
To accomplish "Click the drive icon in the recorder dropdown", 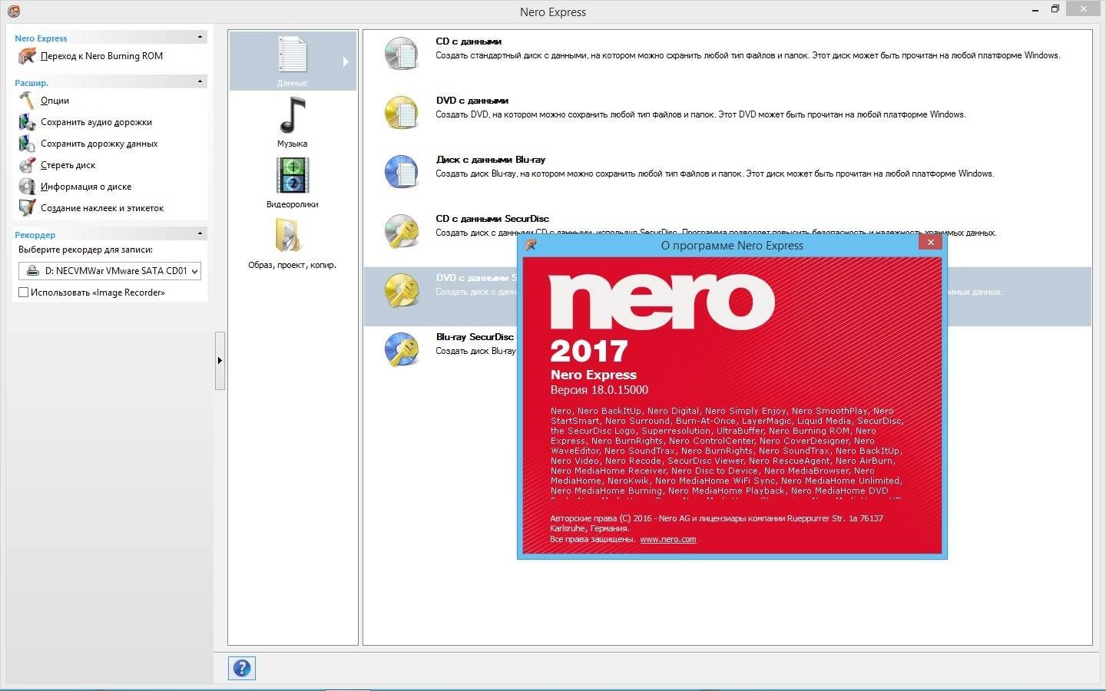I will [x=32, y=271].
